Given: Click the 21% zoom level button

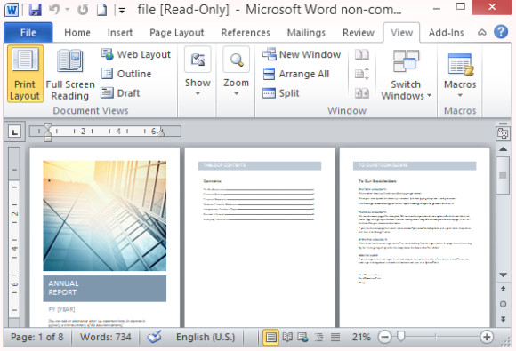Looking at the screenshot, I should [x=361, y=337].
